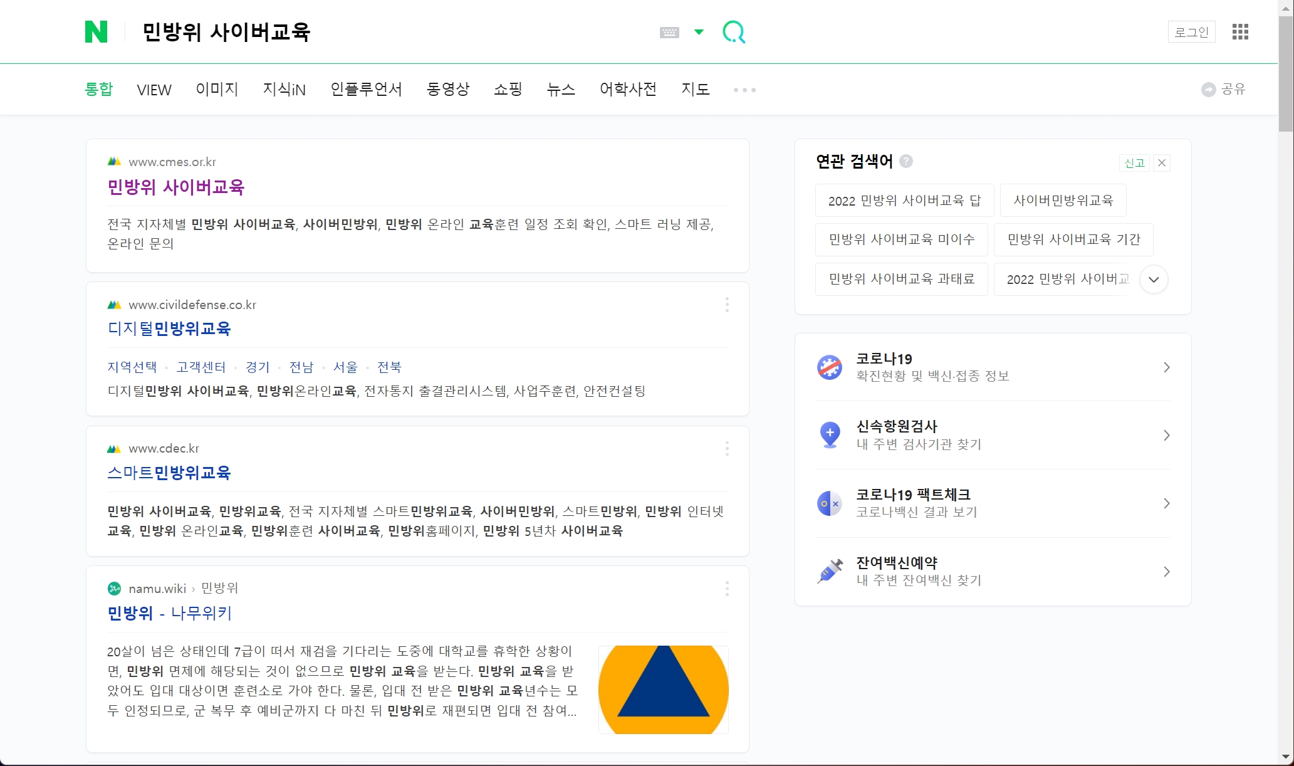Click the 코로나19 virus icon

coord(830,367)
